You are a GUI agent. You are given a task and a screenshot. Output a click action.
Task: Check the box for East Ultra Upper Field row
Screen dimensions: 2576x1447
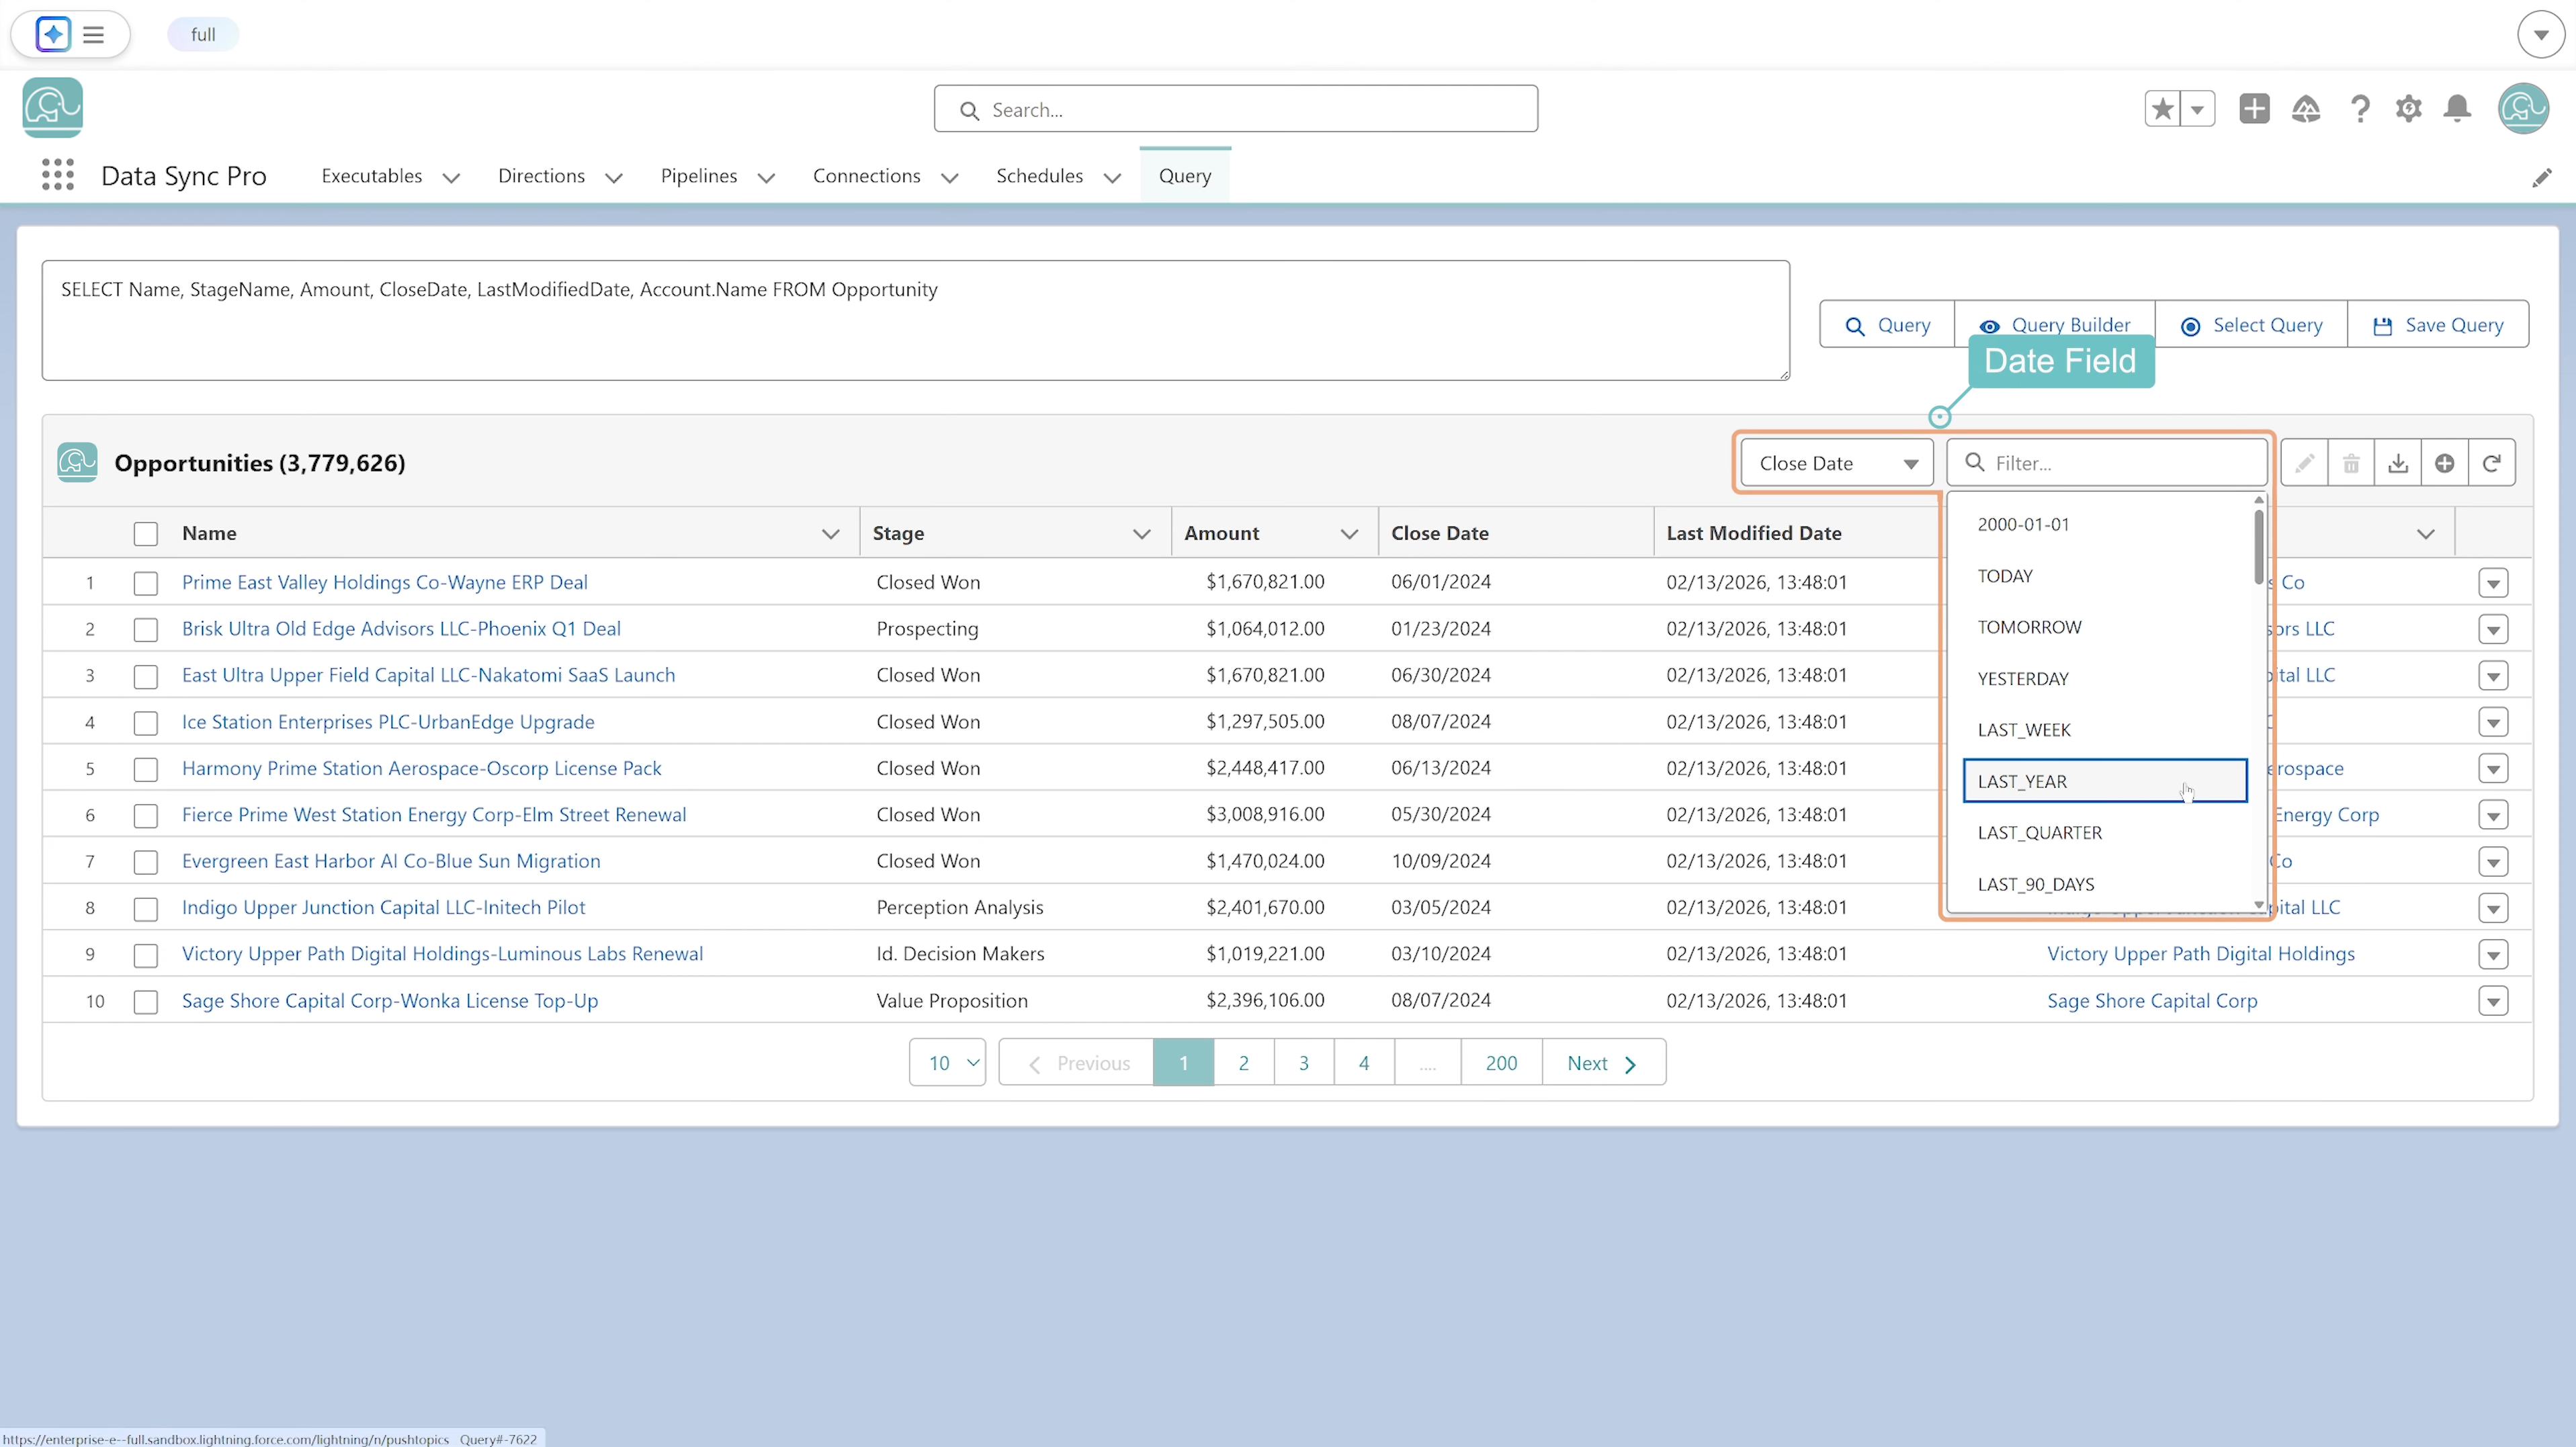pos(146,676)
